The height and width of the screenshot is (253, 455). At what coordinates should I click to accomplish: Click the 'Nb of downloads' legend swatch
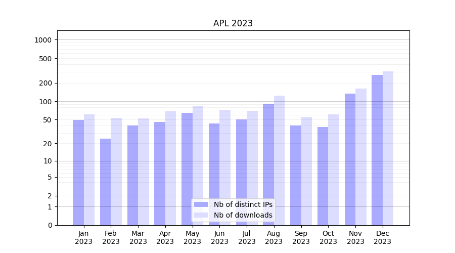click(201, 215)
